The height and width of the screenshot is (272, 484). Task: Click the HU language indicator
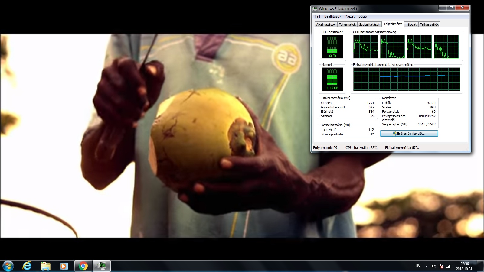click(418, 265)
